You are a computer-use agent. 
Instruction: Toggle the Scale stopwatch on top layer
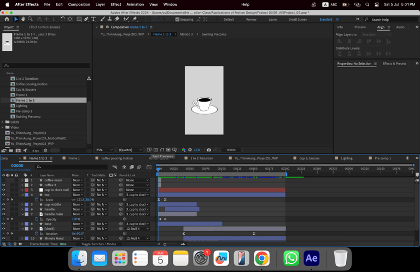(x=37, y=199)
